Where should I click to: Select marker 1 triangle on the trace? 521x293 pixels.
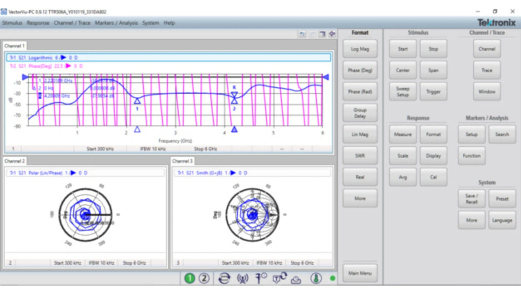(137, 101)
